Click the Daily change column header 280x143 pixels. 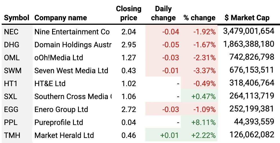click(163, 13)
